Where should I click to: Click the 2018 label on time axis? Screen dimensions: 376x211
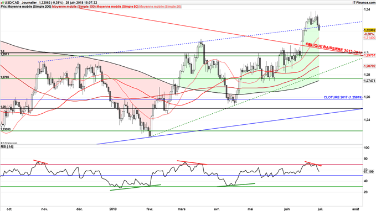tap(113, 209)
